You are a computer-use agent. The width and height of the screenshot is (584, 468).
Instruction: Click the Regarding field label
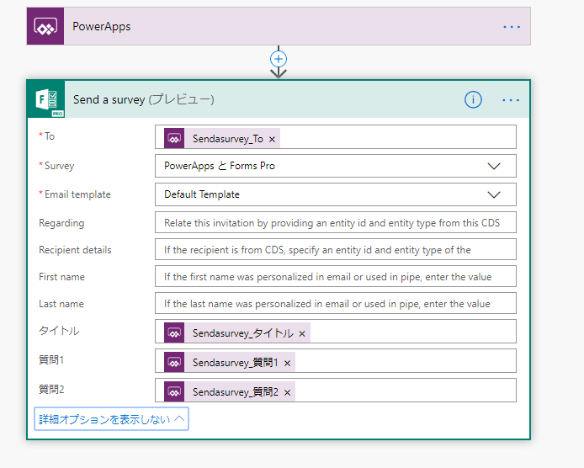pyautogui.click(x=61, y=223)
